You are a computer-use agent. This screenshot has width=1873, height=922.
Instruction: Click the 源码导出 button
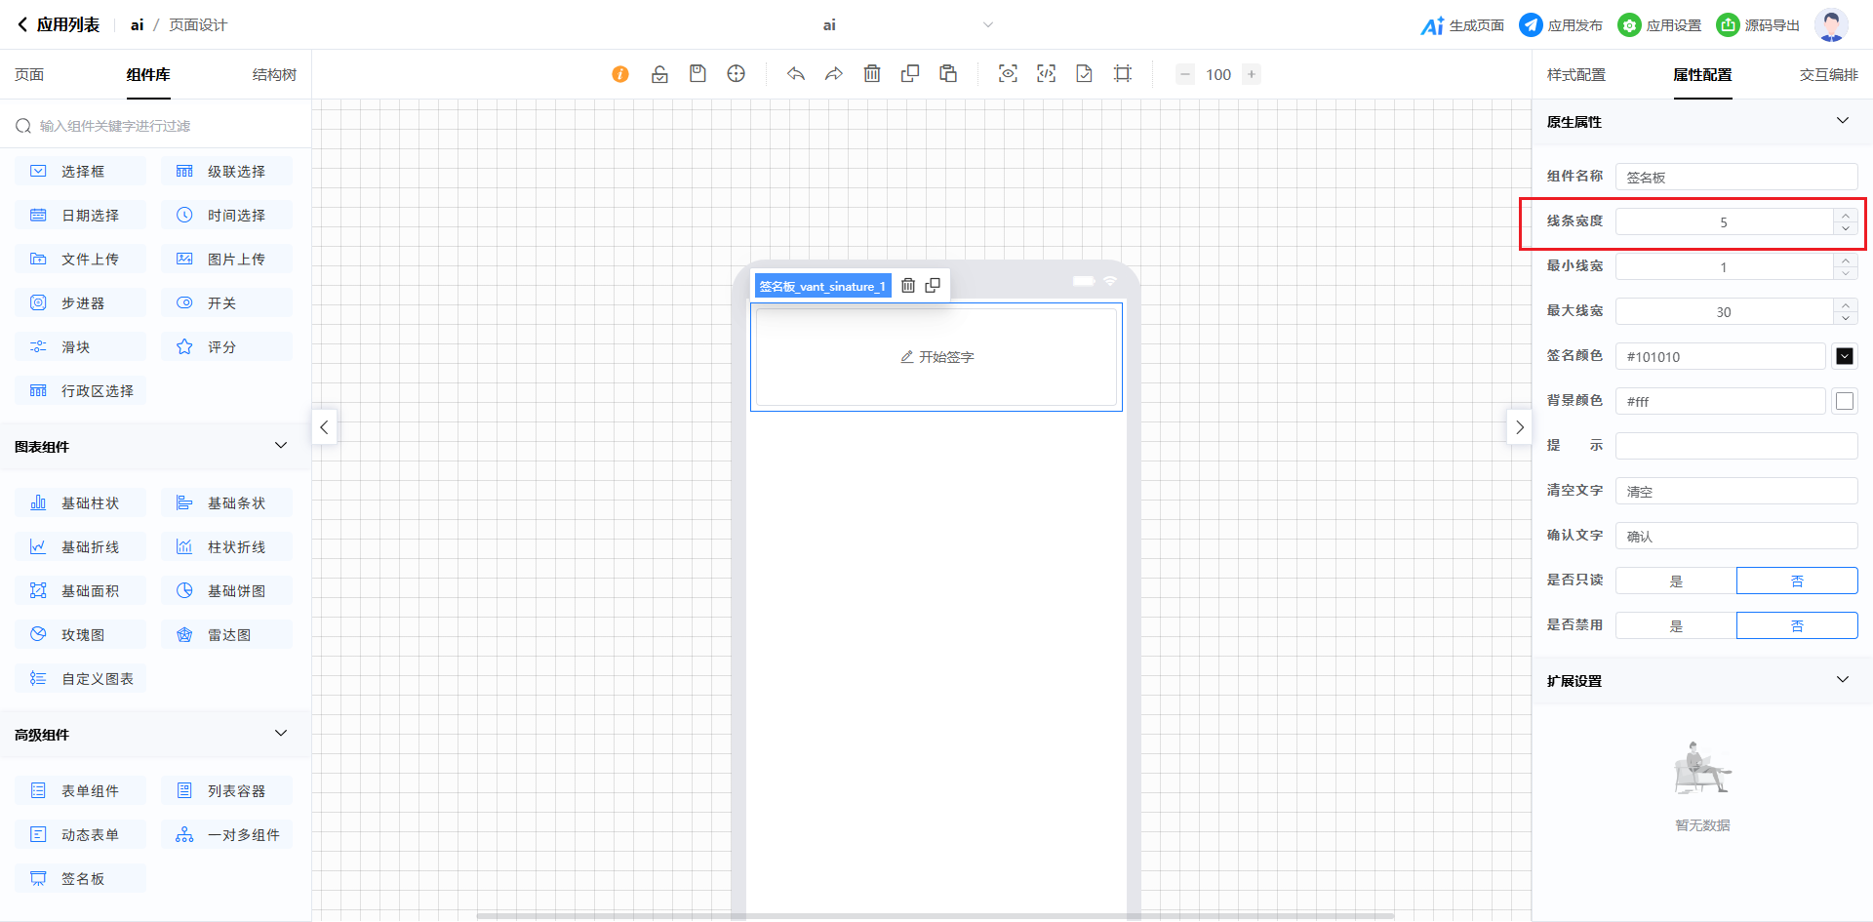1758,25
